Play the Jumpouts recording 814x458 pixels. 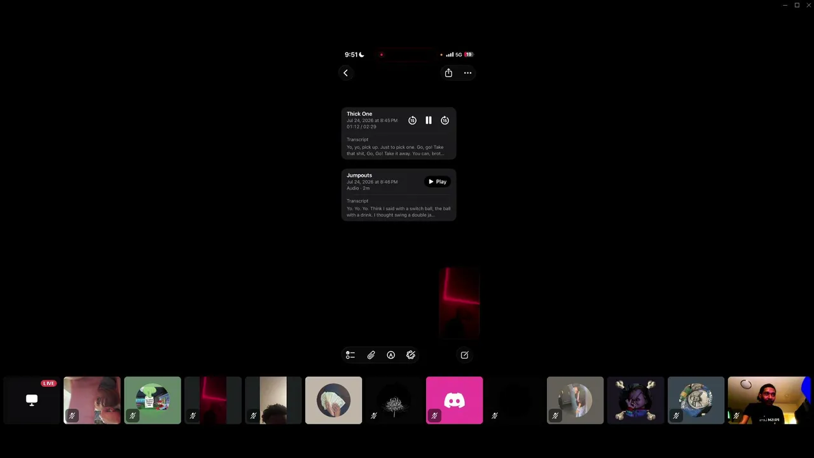[438, 182]
